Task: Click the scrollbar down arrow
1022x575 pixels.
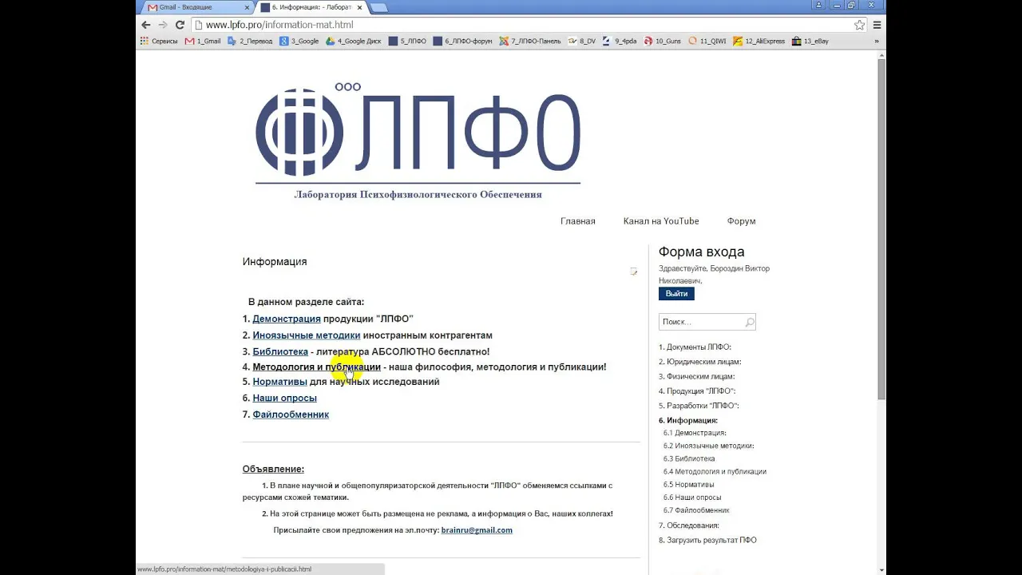Action: [x=881, y=570]
